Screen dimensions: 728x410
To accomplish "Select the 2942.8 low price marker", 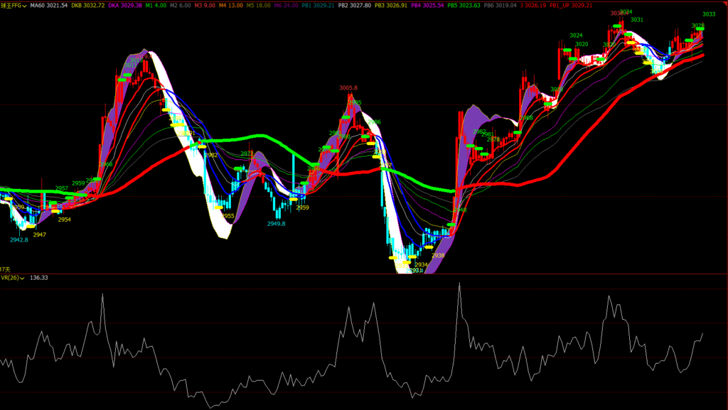I will [19, 240].
